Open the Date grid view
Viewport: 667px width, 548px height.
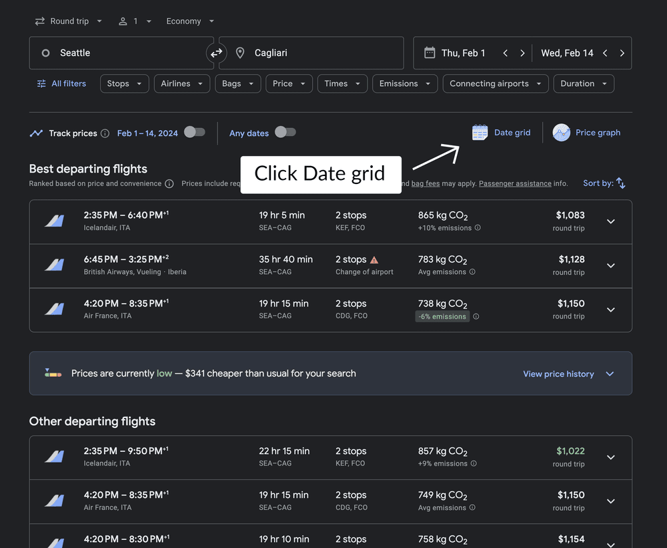502,133
